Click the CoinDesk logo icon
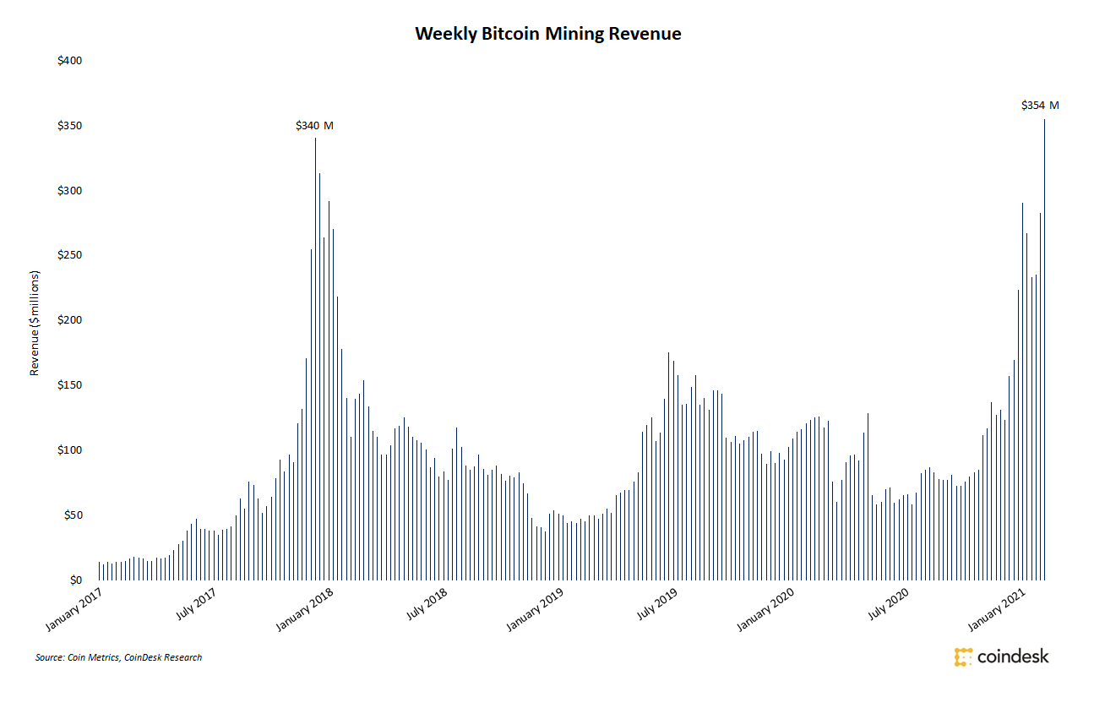The image size is (1094, 719). pyautogui.click(x=963, y=656)
